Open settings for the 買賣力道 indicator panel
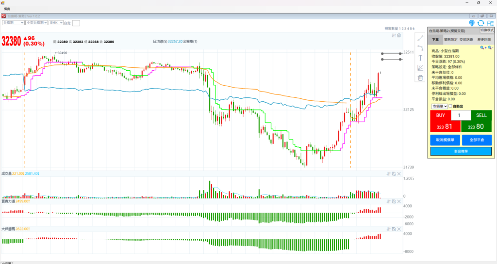497x264 pixels. tap(388, 201)
